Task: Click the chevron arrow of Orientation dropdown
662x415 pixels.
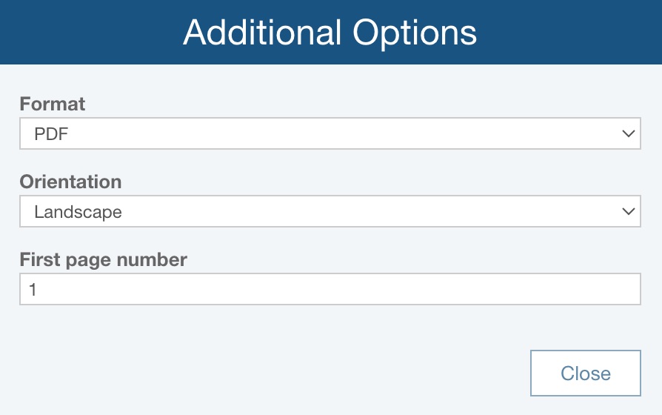Action: 629,212
